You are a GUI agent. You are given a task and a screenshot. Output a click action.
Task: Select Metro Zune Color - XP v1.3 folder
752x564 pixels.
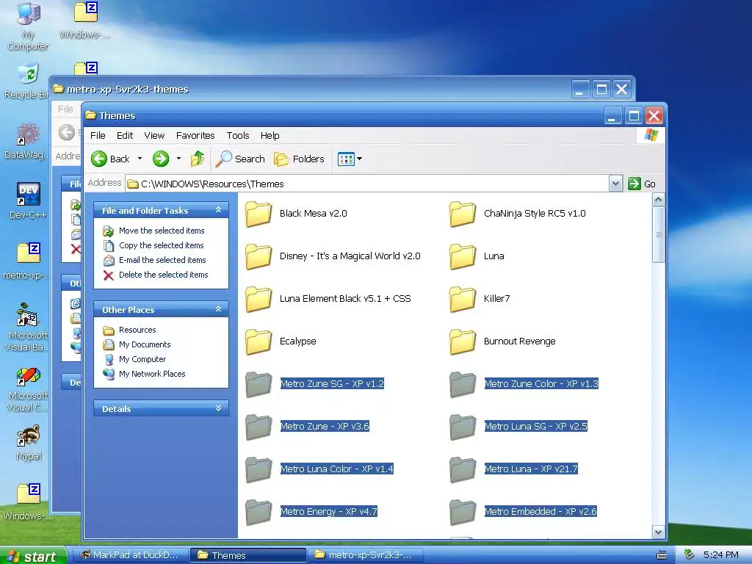tap(524, 384)
